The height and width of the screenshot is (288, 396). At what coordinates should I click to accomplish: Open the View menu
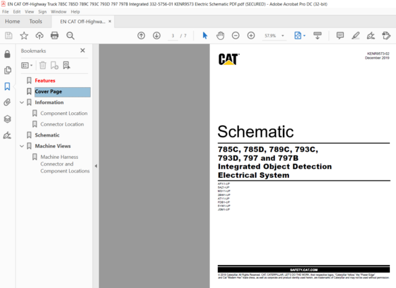pos(29,11)
